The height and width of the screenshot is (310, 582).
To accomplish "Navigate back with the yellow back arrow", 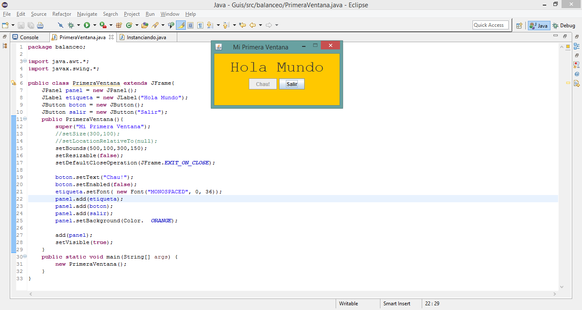I will coord(253,25).
